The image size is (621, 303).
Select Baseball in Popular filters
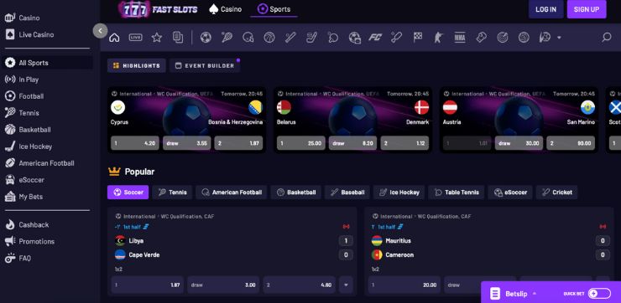coord(347,193)
